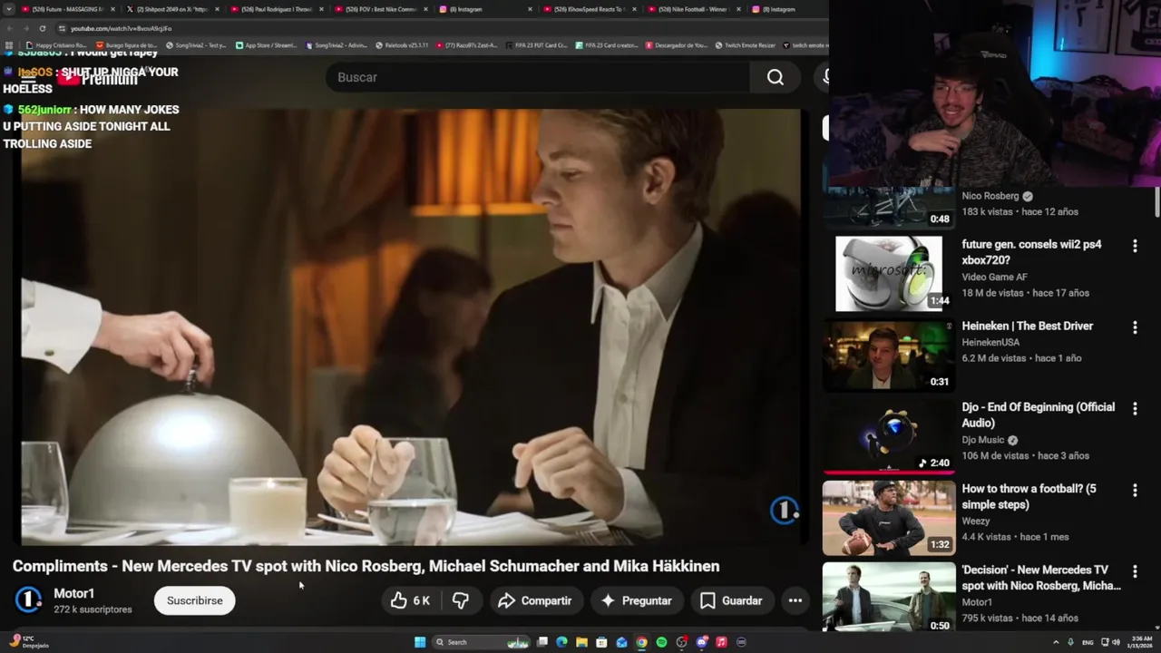
Task: Click the 'Weezy' channel name
Action: (976, 521)
